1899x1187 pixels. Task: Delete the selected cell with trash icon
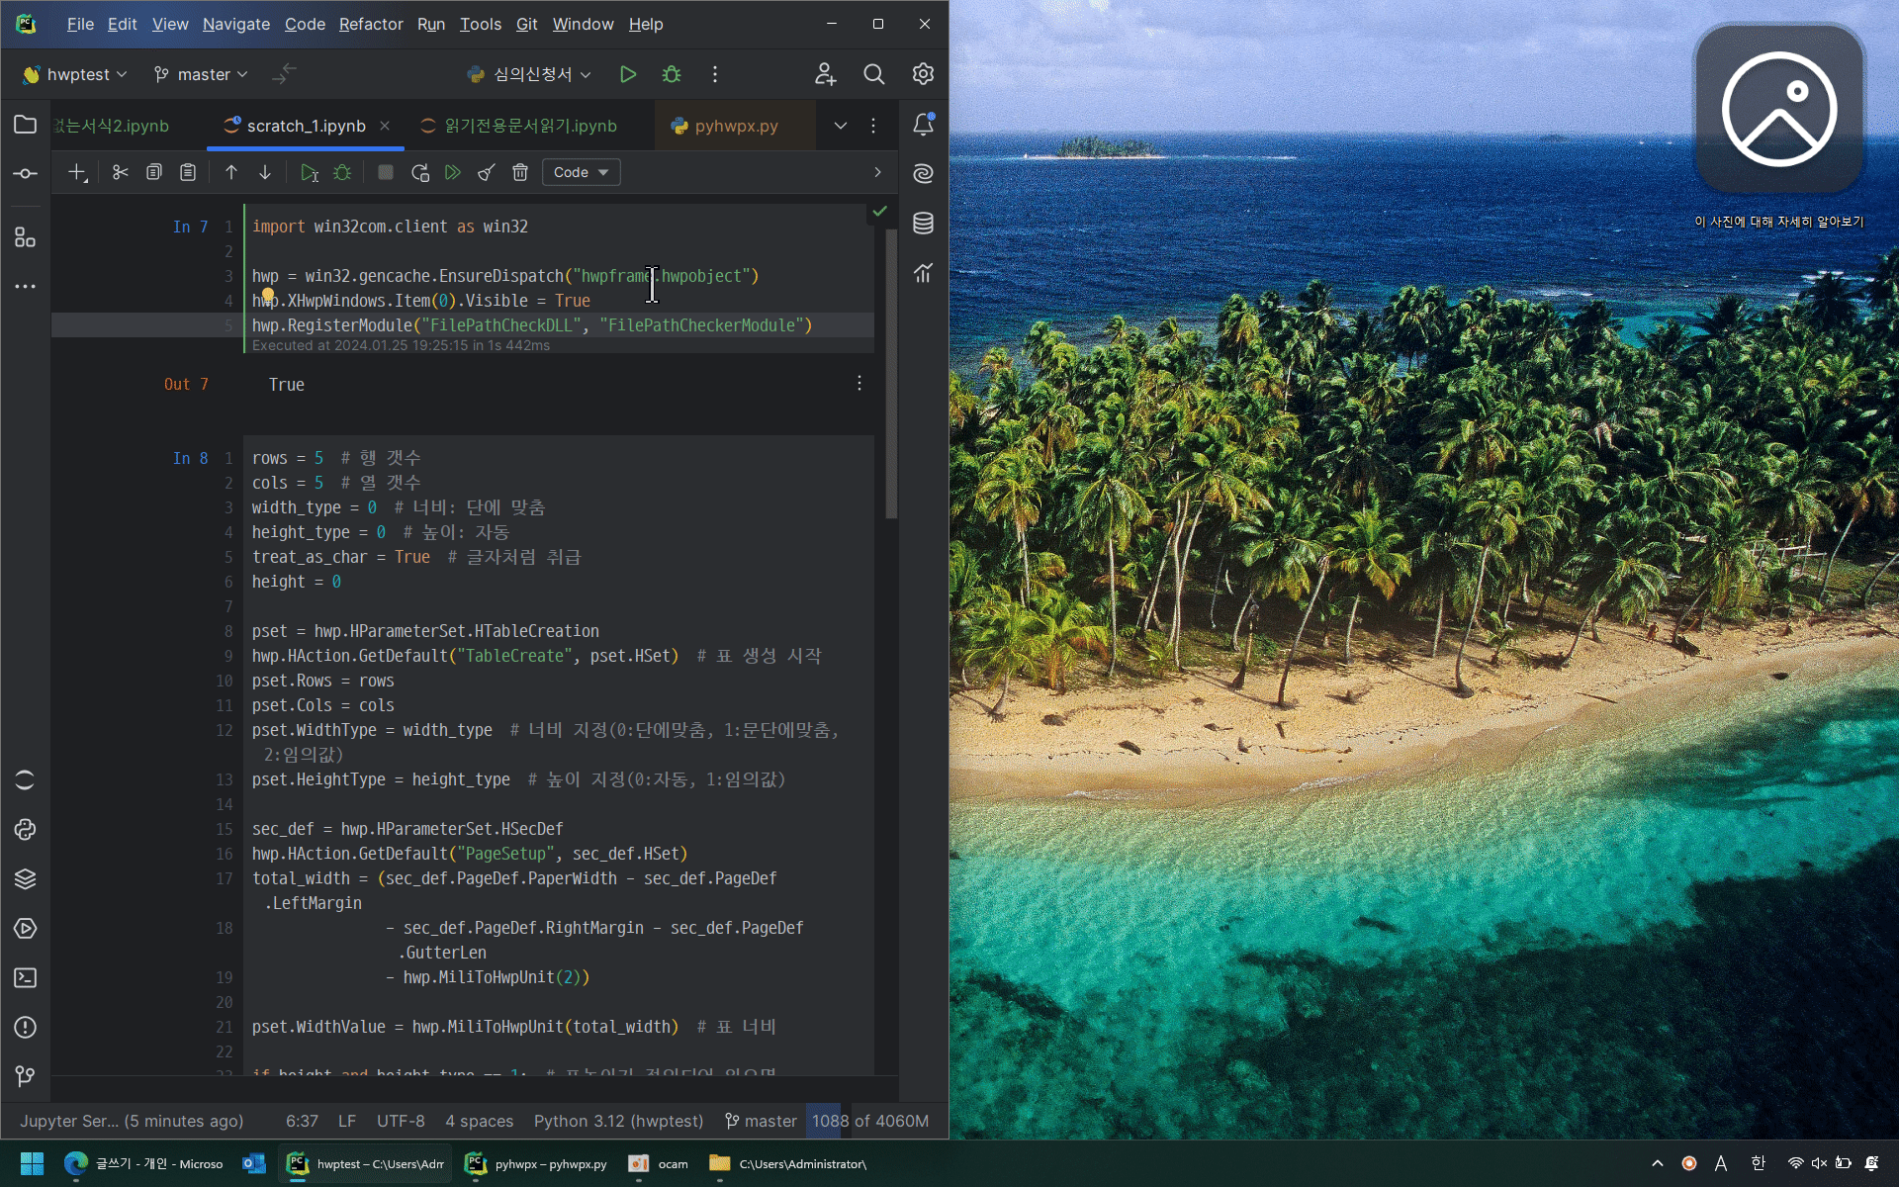point(520,173)
